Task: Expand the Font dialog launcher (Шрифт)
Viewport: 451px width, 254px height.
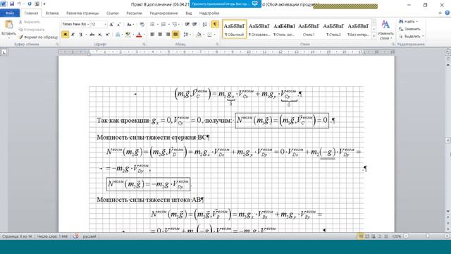Action: point(144,44)
